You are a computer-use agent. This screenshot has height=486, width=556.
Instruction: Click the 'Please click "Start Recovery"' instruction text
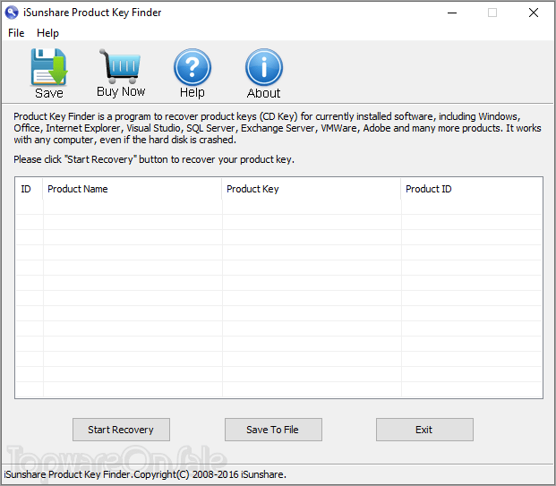154,159
